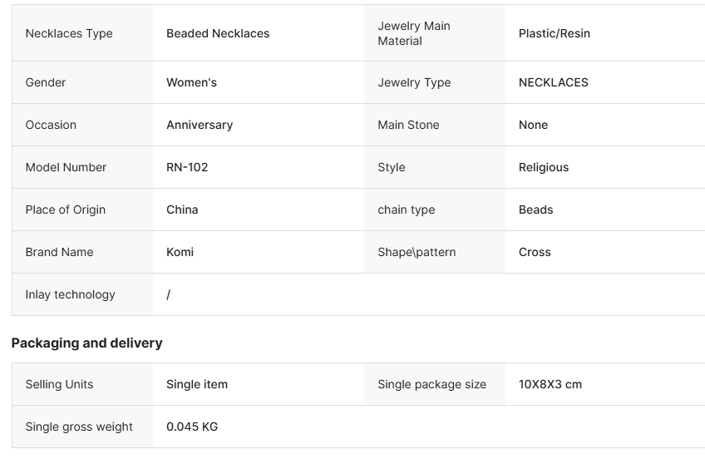
Task: Click the "10X8X3 cm" package size value
Action: click(x=550, y=384)
